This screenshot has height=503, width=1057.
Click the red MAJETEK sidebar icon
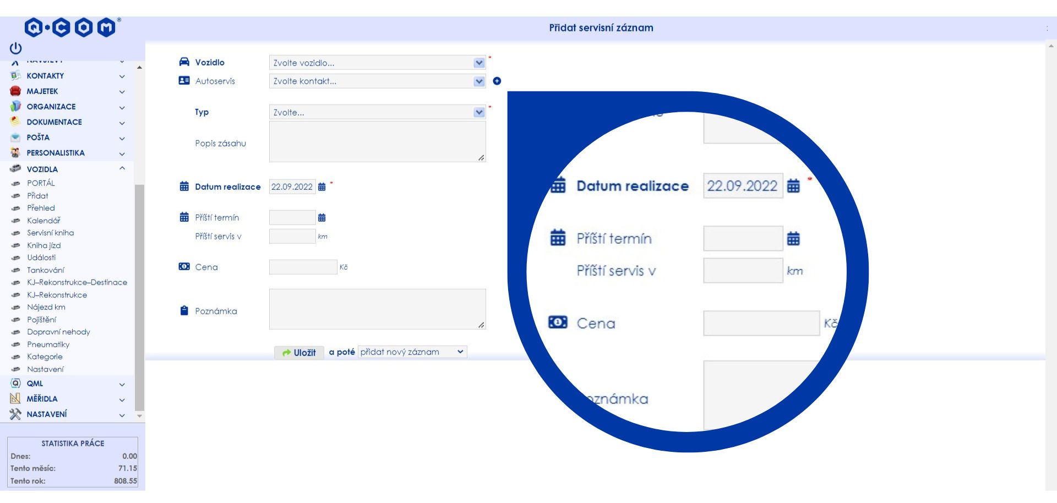coord(15,91)
